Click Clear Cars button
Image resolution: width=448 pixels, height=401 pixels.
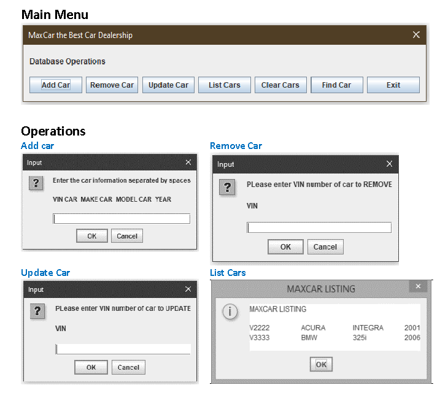point(280,85)
